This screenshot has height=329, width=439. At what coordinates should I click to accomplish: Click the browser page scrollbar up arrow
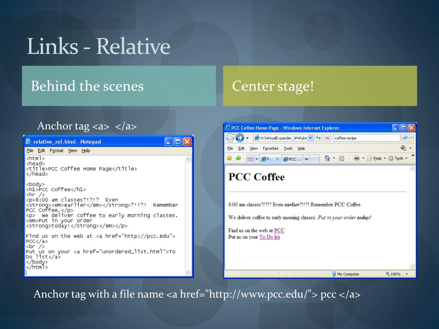pyautogui.click(x=412, y=169)
